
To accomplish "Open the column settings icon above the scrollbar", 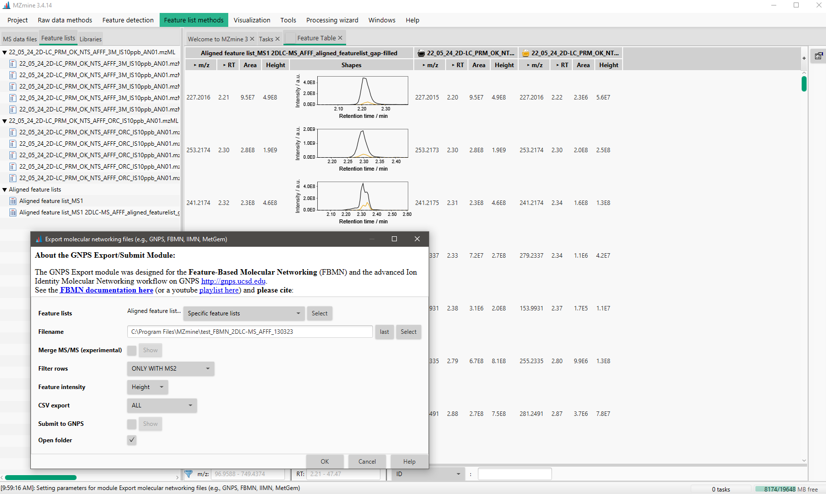I will click(x=818, y=56).
